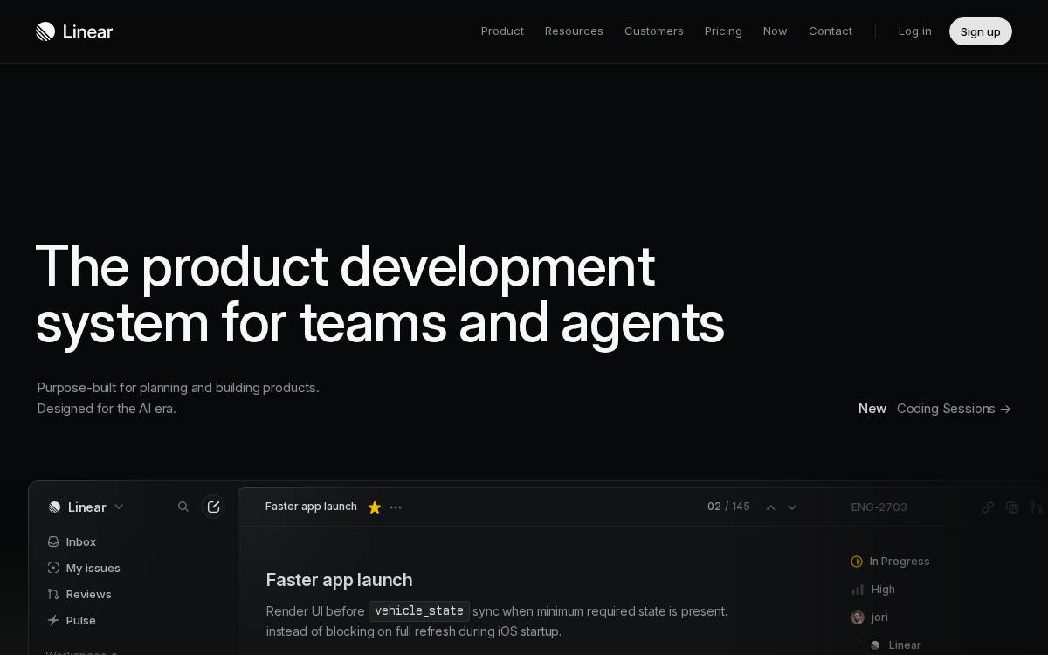Click the High priority bars icon
1048x655 pixels.
(x=858, y=589)
